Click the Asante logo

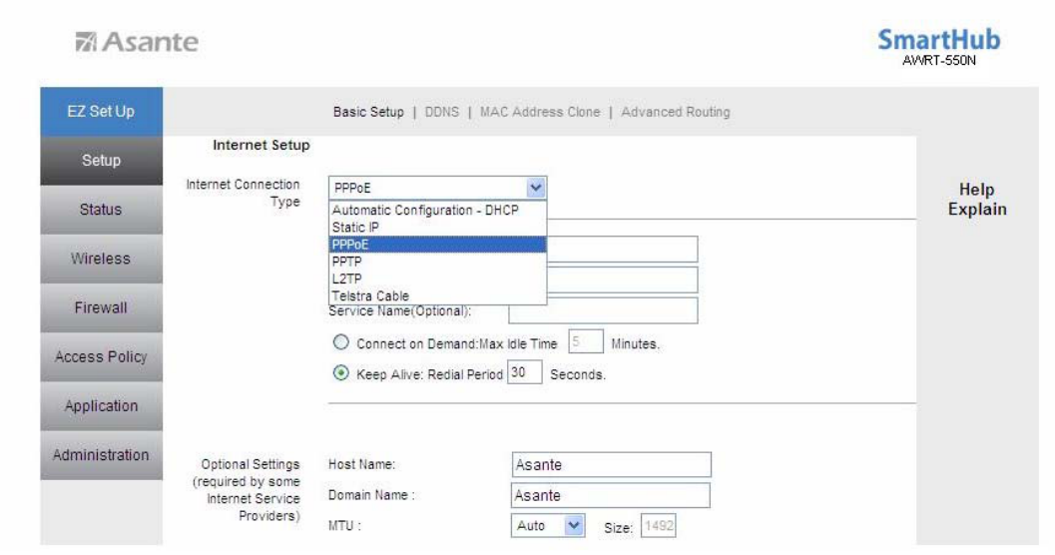pyautogui.click(x=137, y=42)
